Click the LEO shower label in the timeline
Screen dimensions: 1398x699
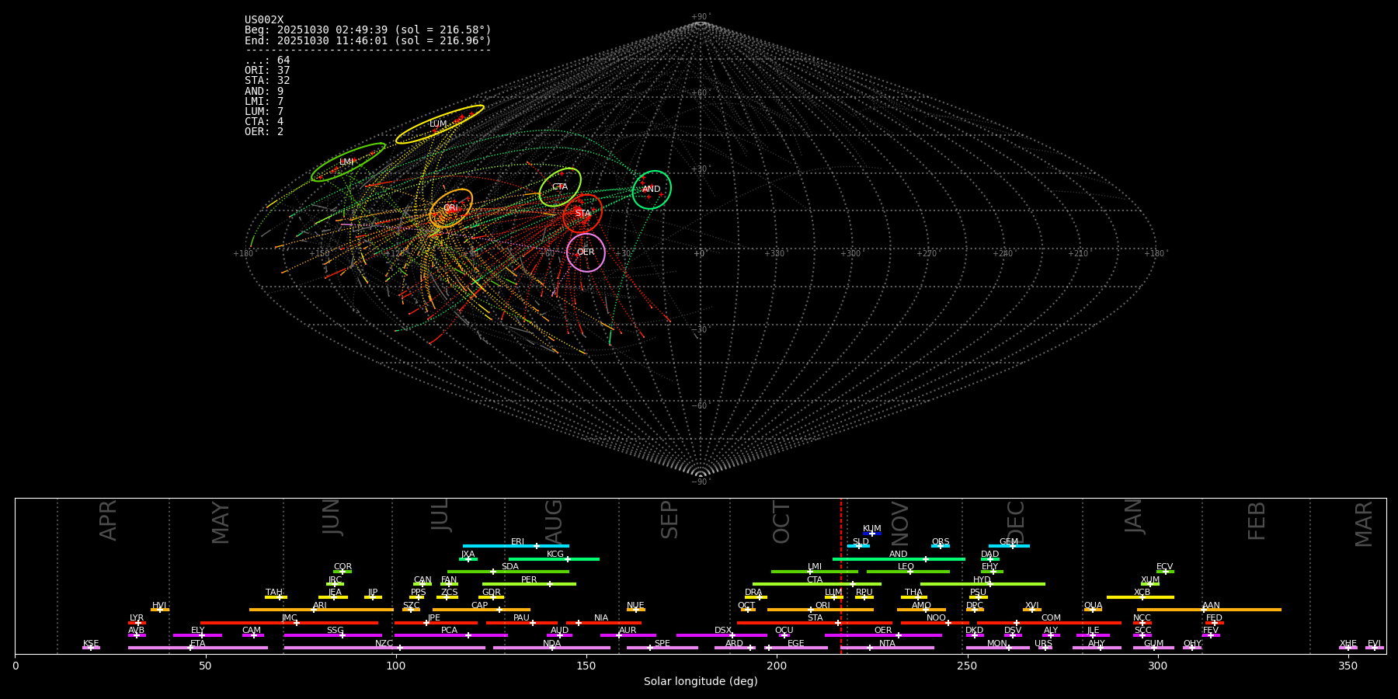click(906, 567)
